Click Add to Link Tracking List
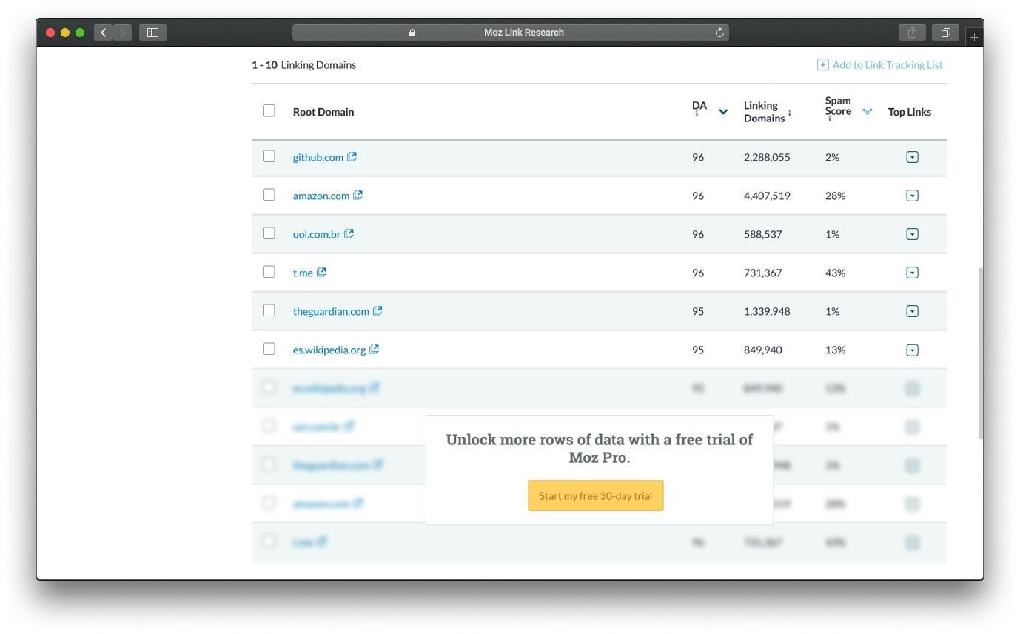1020x634 pixels. (x=888, y=64)
